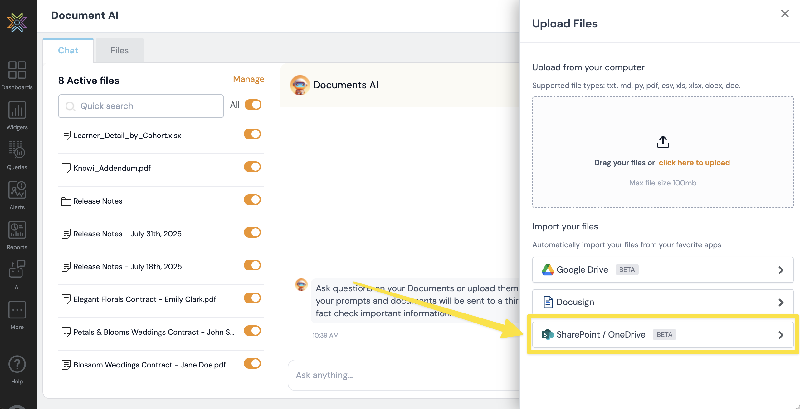Open Reports from the sidebar
Image resolution: width=800 pixels, height=409 pixels.
pyautogui.click(x=17, y=230)
